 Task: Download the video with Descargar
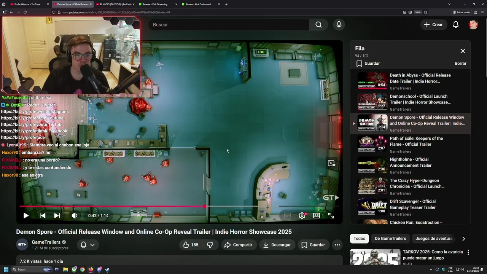point(277,245)
